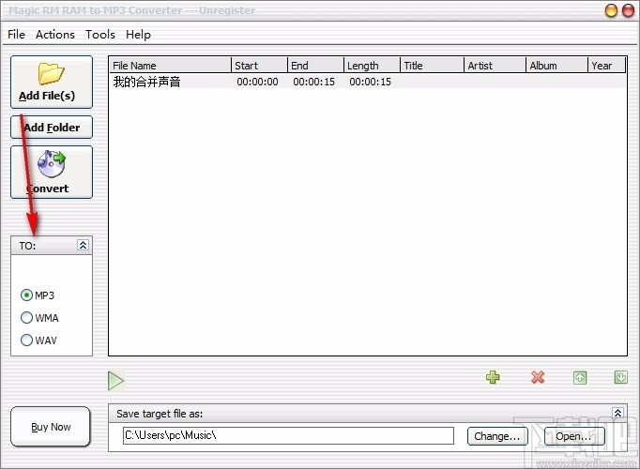This screenshot has width=640, height=469.
Task: Click the Year column header
Action: tap(606, 66)
